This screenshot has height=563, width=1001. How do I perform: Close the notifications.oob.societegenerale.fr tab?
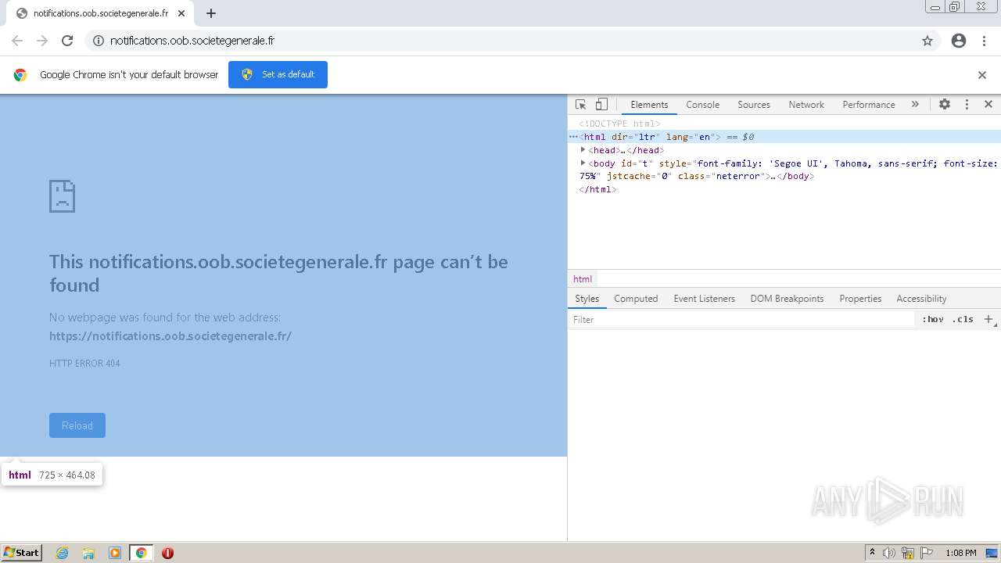tap(181, 13)
